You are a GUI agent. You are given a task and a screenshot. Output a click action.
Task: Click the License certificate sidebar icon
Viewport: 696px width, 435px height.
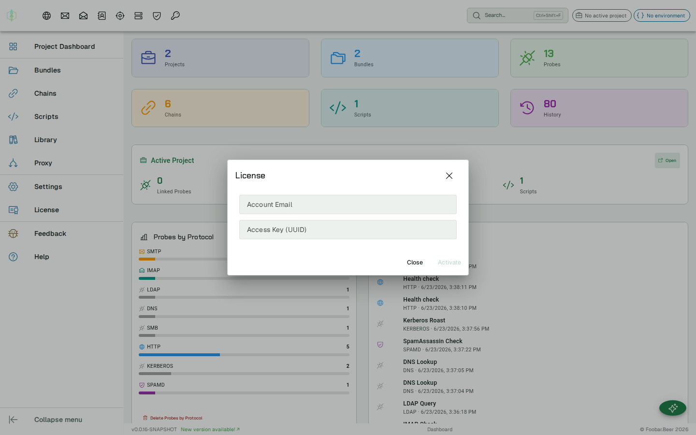click(x=13, y=210)
